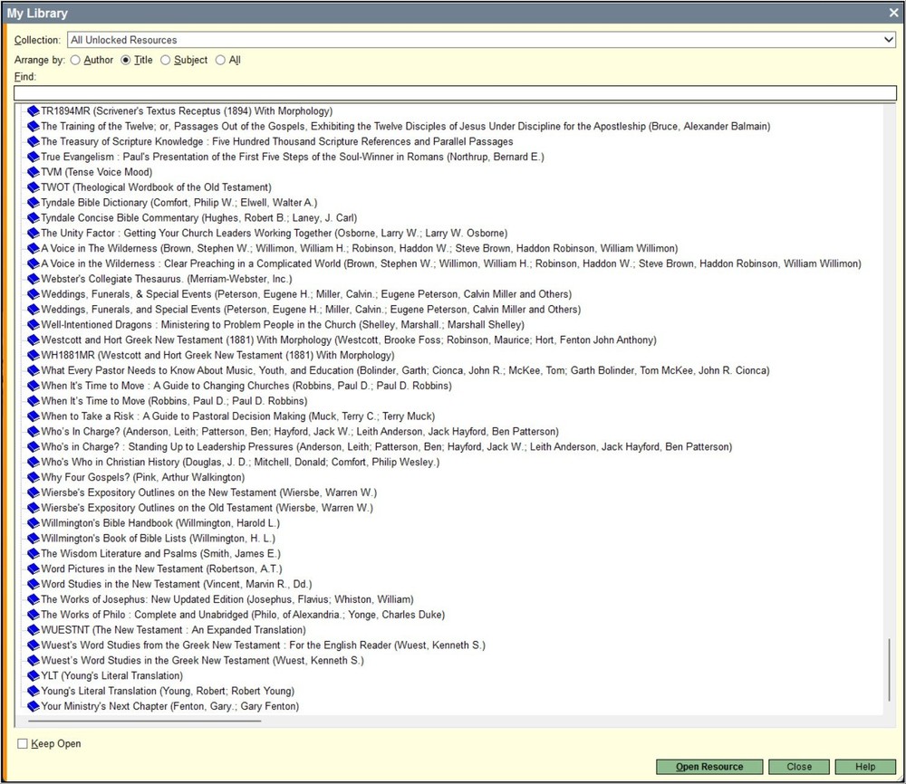The width and height of the screenshot is (906, 784).
Task: Click book icon for YLT (Young's Literal Translation)
Action: click(34, 676)
